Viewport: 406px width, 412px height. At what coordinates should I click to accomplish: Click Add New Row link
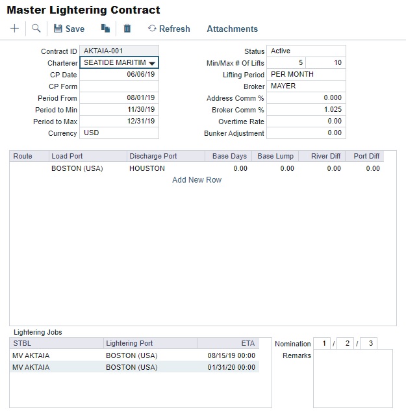pos(196,180)
